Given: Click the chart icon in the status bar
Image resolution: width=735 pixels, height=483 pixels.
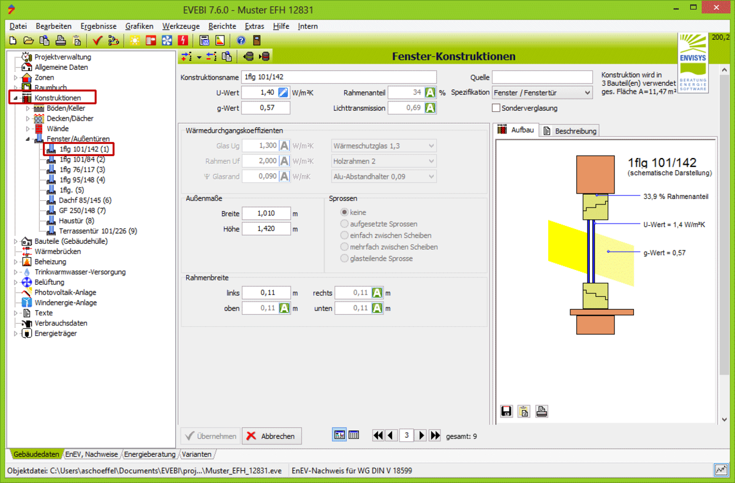Looking at the screenshot, I should (722, 471).
